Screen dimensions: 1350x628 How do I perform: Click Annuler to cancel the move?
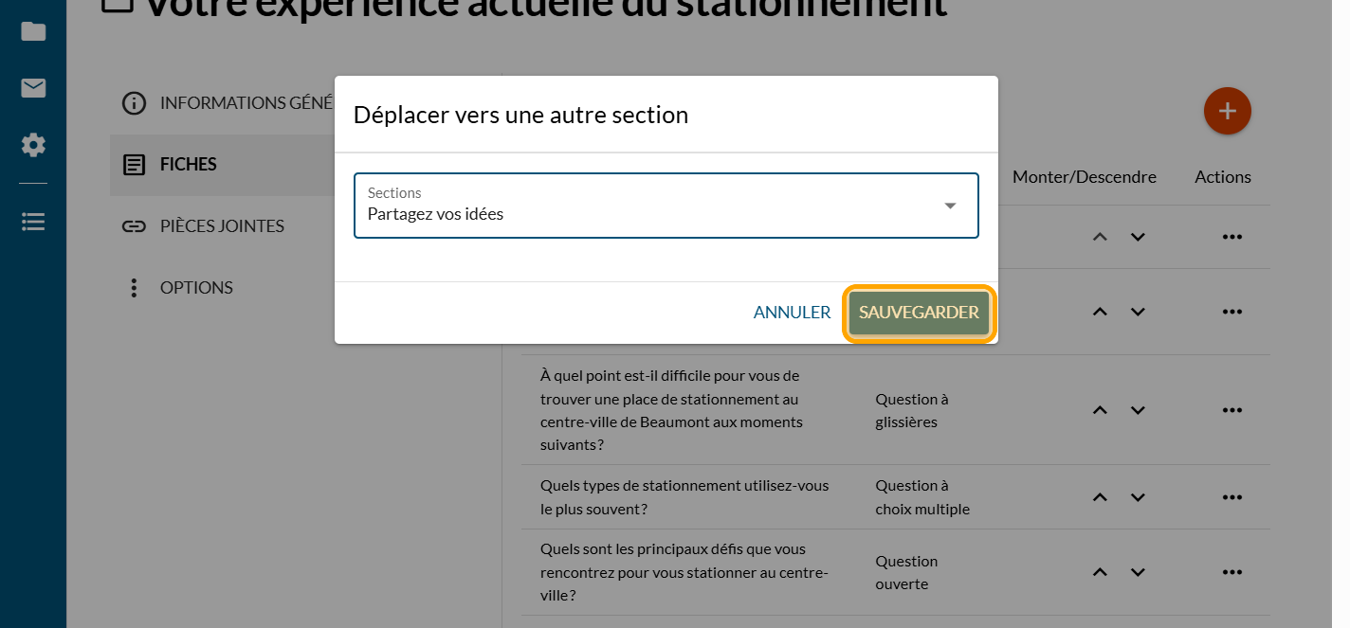[x=792, y=313]
